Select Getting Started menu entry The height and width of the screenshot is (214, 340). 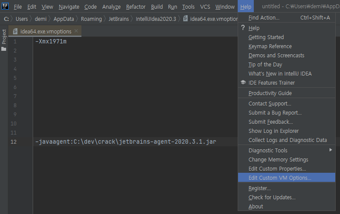click(286, 37)
